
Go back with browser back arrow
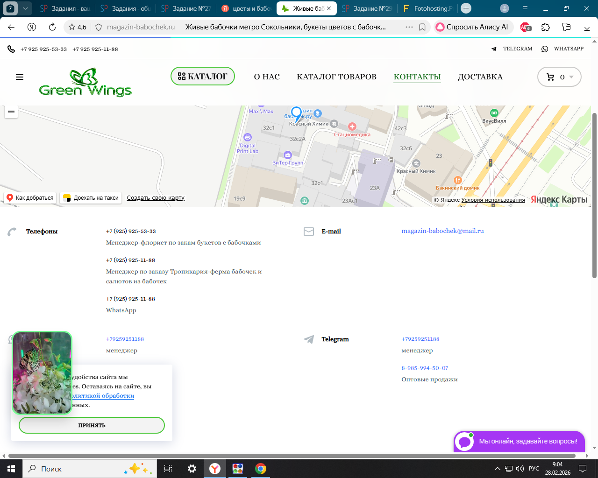click(x=11, y=27)
